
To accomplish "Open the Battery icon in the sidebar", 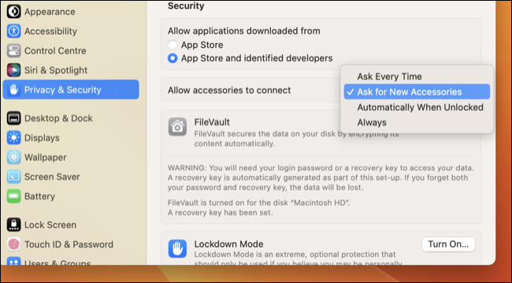I will 13,197.
